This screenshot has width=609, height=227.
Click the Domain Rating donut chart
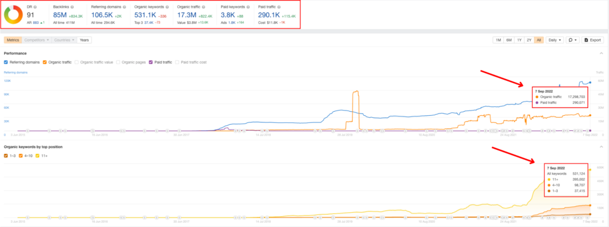(x=13, y=15)
